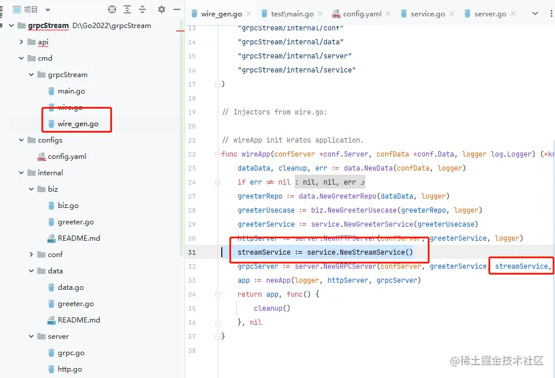The height and width of the screenshot is (378, 555).
Task: Collapse the cmd folder
Action: [x=21, y=58]
